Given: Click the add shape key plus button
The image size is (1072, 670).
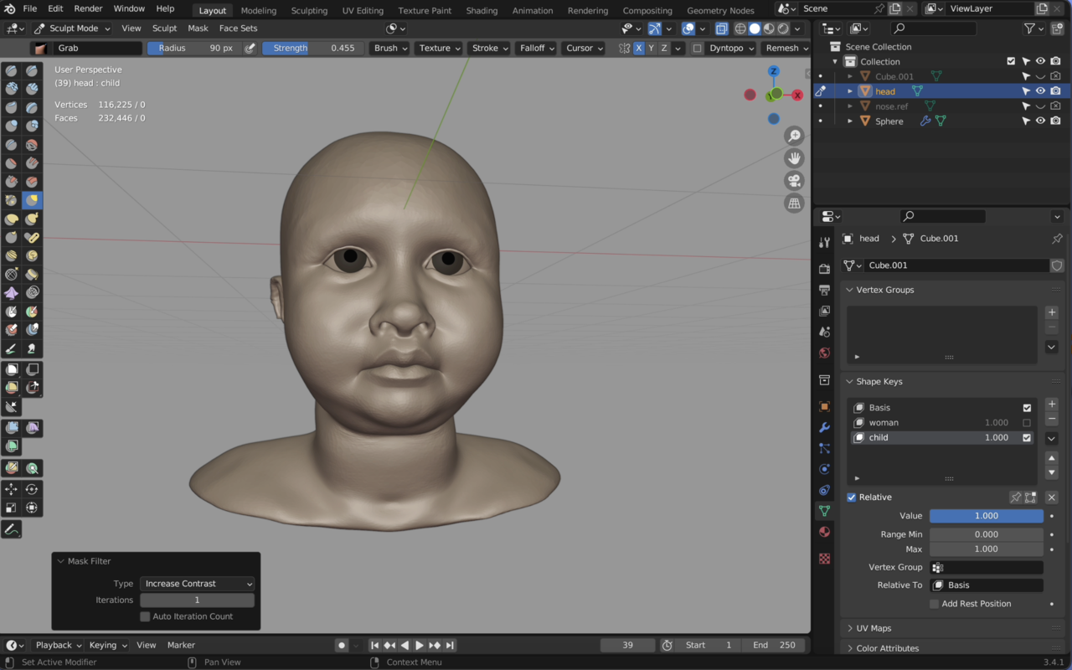Looking at the screenshot, I should click(1052, 405).
